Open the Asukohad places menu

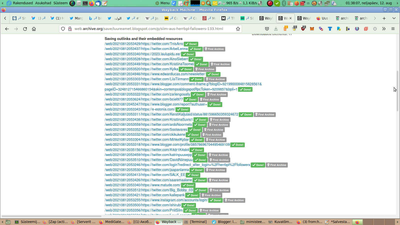coord(43,3)
